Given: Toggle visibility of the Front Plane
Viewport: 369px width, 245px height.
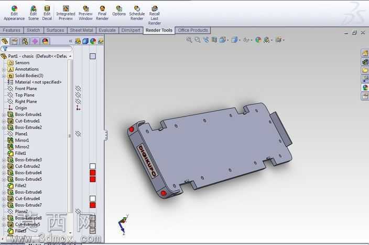Looking at the screenshot, I should [x=78, y=88].
